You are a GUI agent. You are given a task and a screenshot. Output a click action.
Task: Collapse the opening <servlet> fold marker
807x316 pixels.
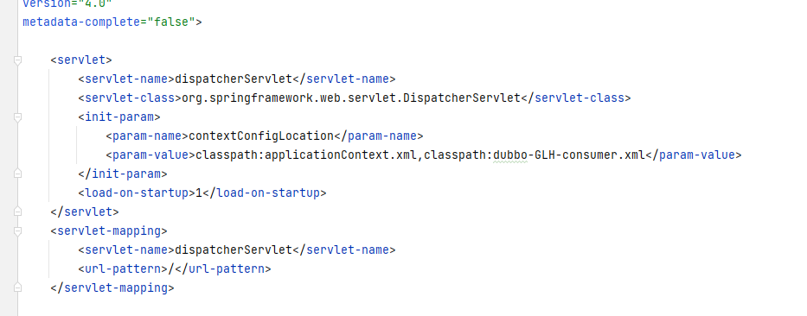17,60
